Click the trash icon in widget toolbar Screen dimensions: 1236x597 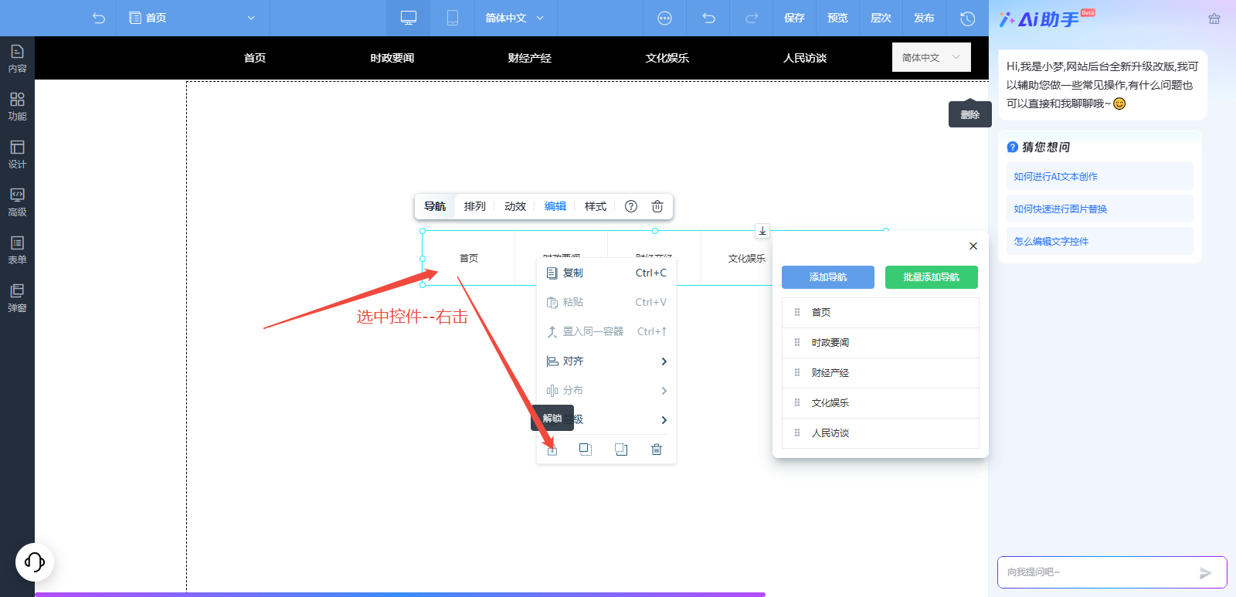click(x=657, y=206)
